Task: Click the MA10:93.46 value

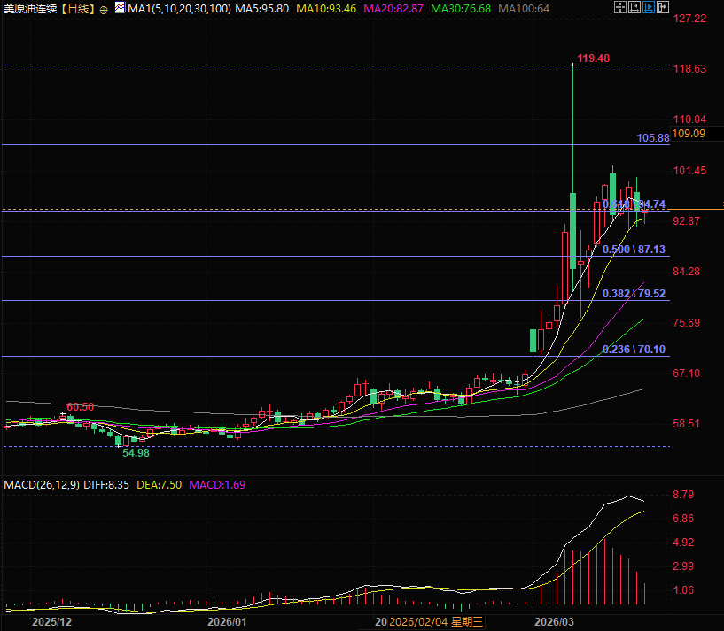Action: coord(326,9)
